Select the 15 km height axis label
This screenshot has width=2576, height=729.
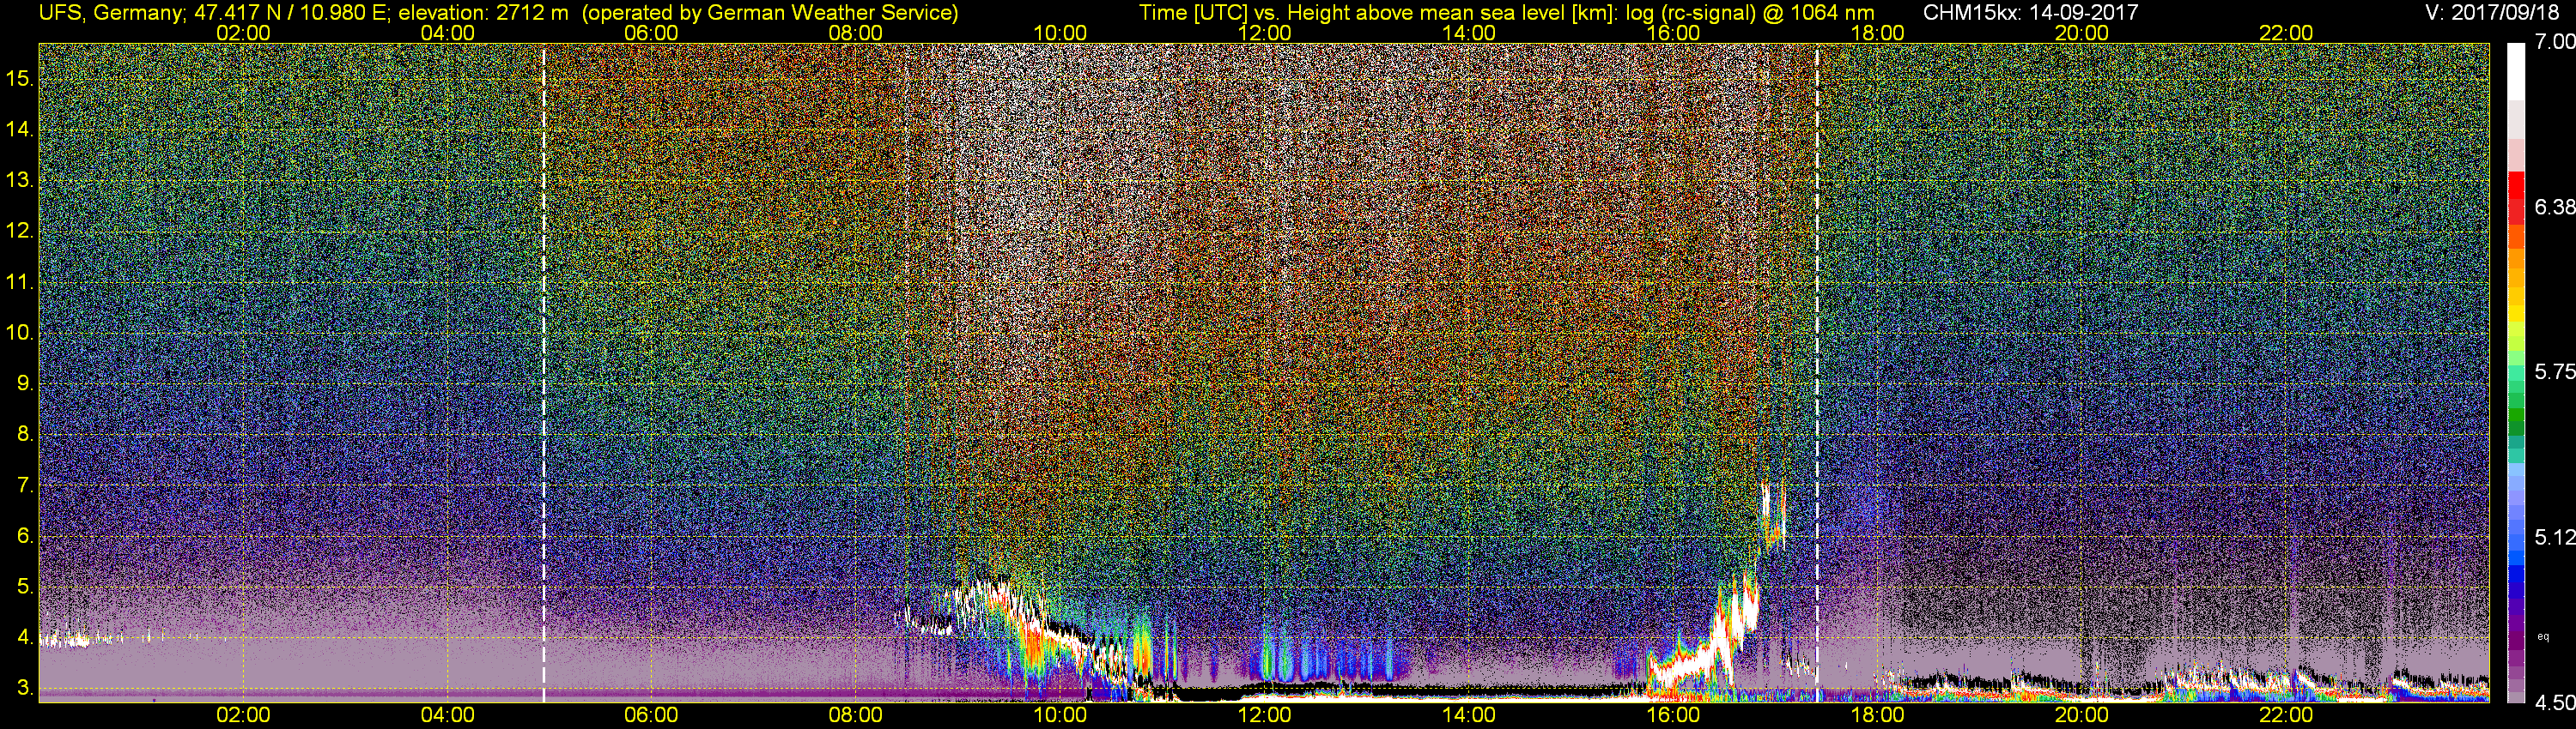21,79
